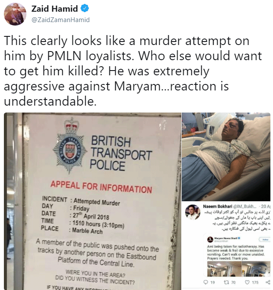Open the @ZaidZamanHamid handle link
Screen dimensions: 273x290
click(x=61, y=20)
